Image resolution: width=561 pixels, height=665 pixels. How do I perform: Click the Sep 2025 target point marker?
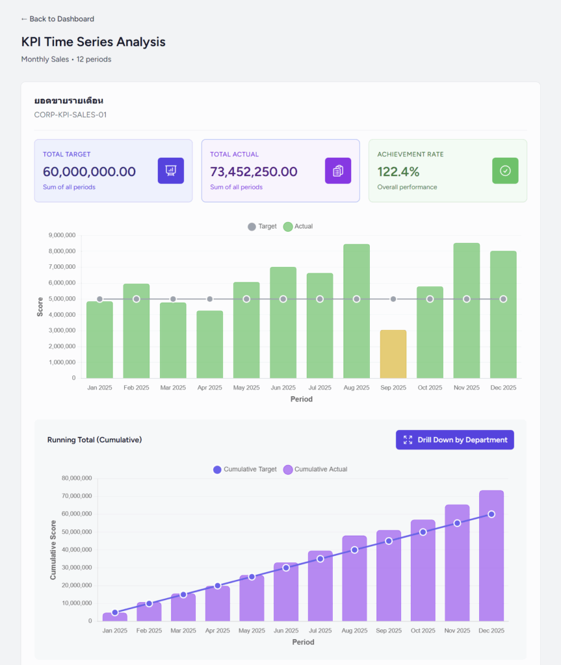393,299
